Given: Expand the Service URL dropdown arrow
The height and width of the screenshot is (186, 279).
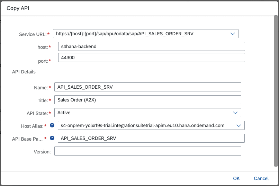Looking at the screenshot, I should click(233, 34).
